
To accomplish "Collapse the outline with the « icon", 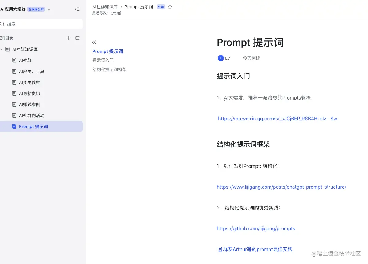I will 94,42.
